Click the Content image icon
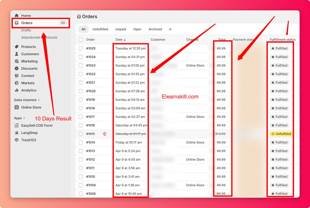This screenshot has width=310, height=208. tap(17, 76)
